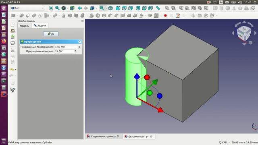Toggle the Bounding Box icon

[x=72, y=8]
